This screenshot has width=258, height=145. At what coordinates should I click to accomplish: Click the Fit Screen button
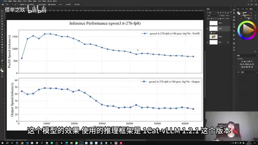68,4
